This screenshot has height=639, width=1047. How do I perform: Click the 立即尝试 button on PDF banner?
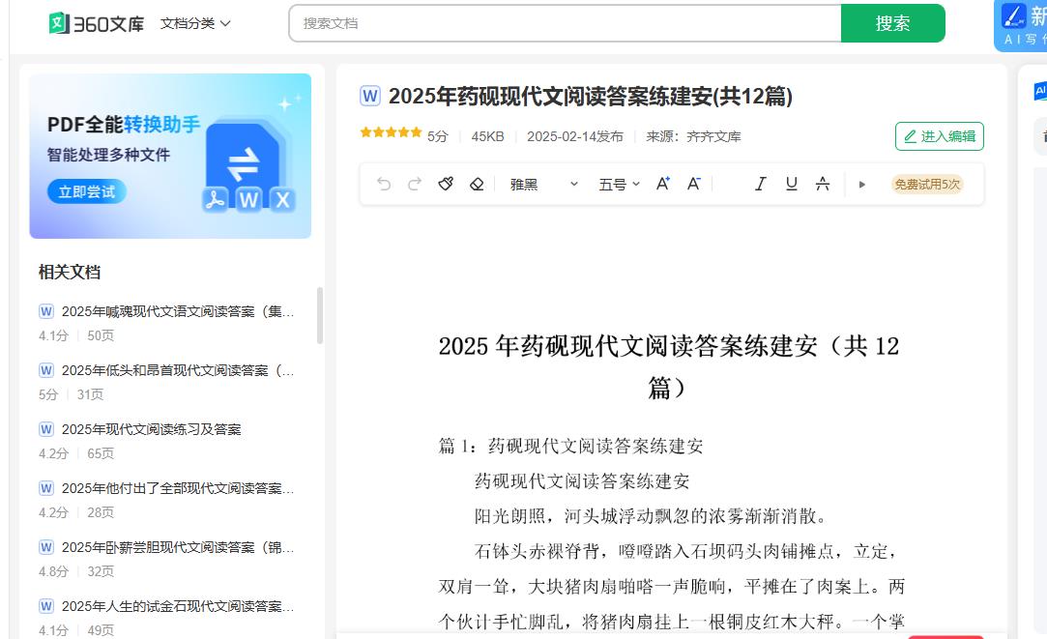87,191
